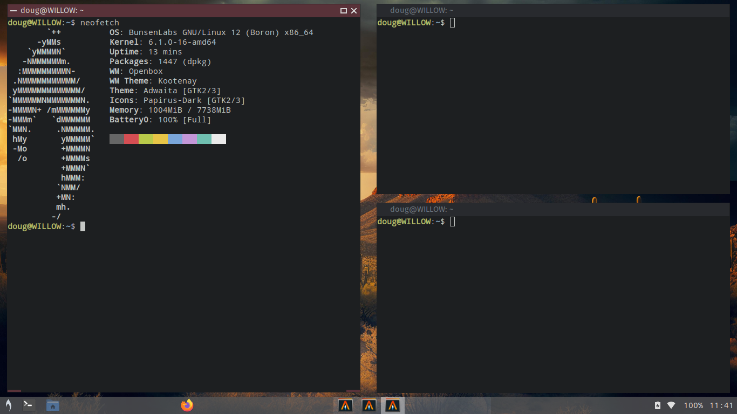This screenshot has height=414, width=737.
Task: Iconify the focused terminal using the dash button
Action: [x=13, y=11]
